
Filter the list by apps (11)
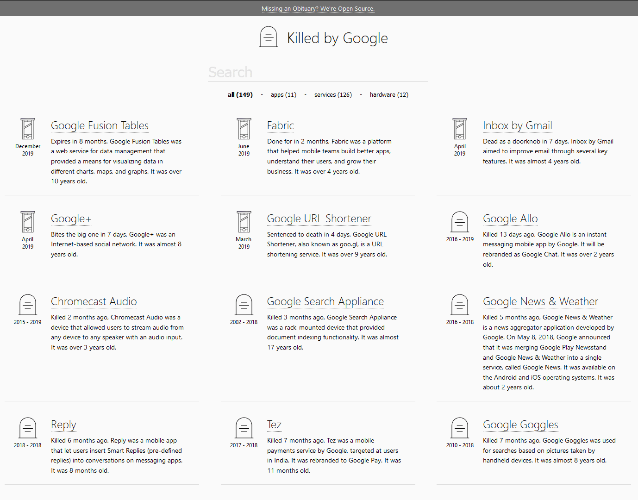tap(283, 95)
